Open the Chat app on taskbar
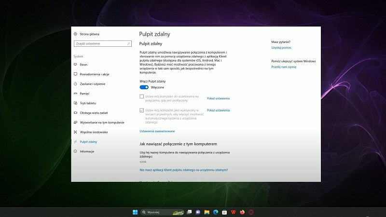The height and width of the screenshot is (217, 386). coord(198,212)
